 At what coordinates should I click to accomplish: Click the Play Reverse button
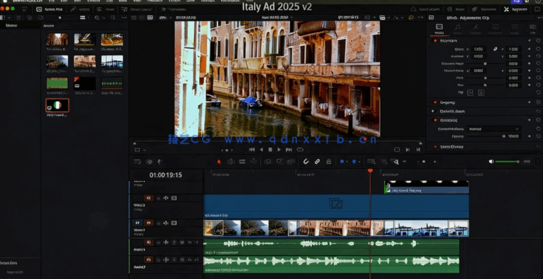pos(261,150)
